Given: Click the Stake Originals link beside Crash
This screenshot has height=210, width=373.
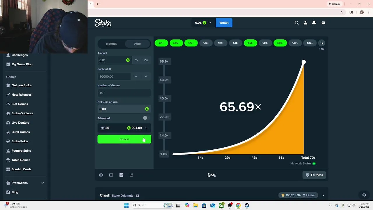Looking at the screenshot, I should 122,195.
